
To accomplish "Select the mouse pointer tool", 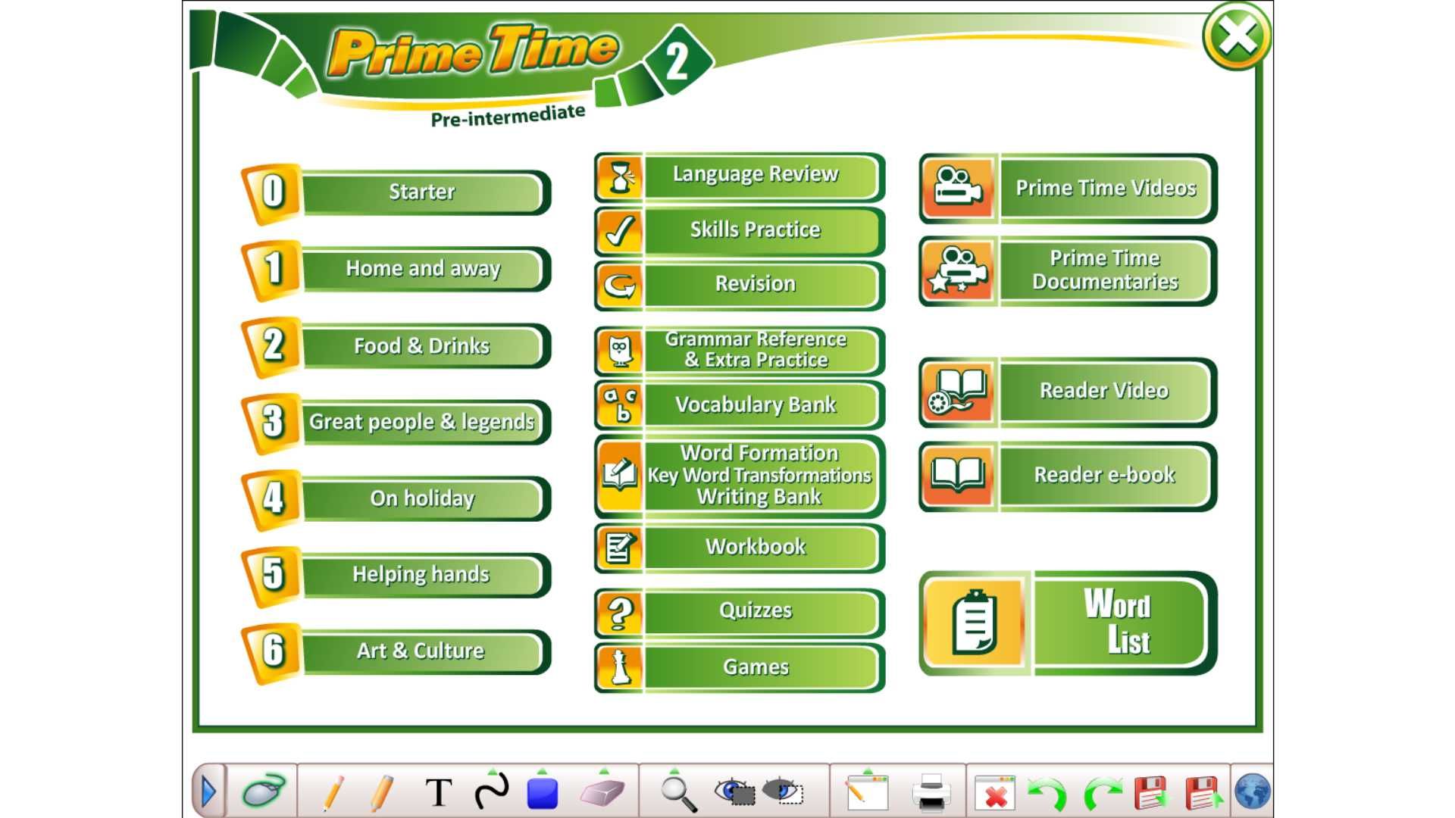I will tap(263, 791).
